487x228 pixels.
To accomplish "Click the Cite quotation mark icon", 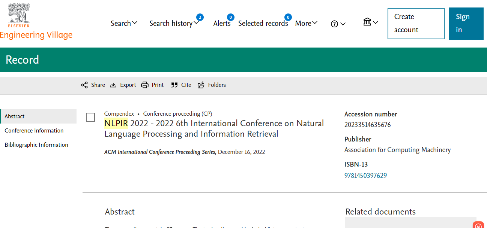I will (174, 85).
